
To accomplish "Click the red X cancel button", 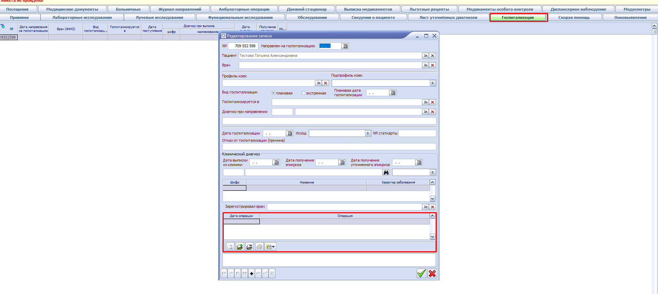I will tap(432, 273).
